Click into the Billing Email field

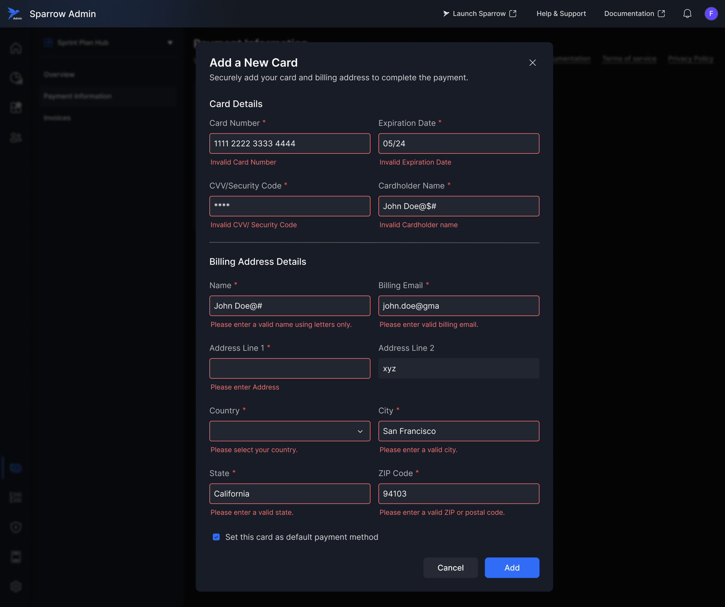pyautogui.click(x=458, y=306)
